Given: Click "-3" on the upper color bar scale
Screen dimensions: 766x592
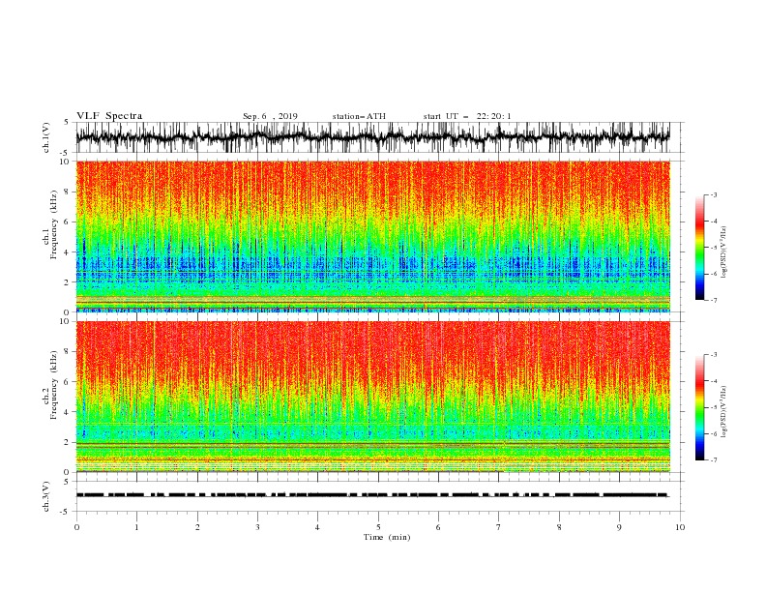Looking at the screenshot, I should (x=713, y=194).
